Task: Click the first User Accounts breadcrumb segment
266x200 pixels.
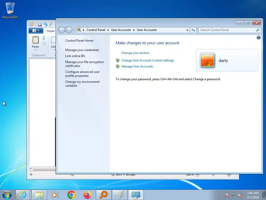Action: pos(121,30)
